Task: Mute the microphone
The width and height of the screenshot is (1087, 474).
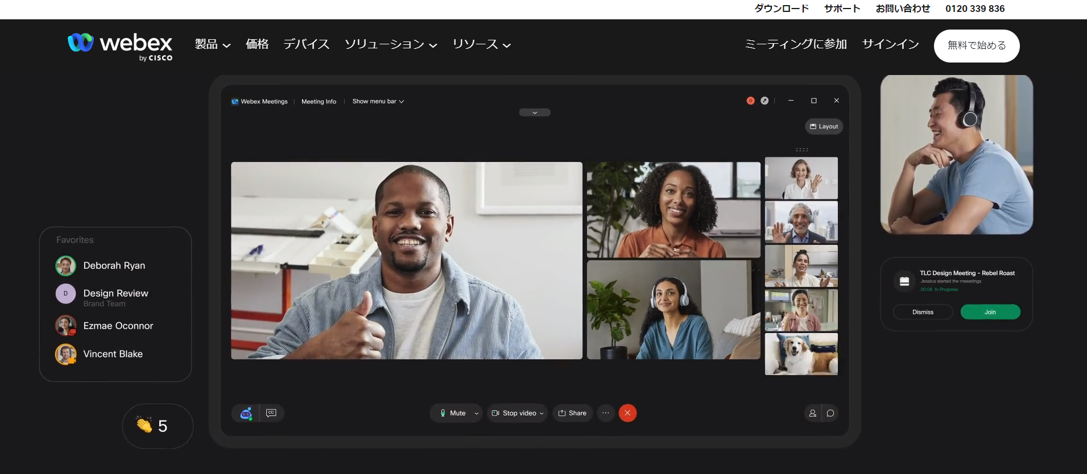Action: (x=452, y=413)
